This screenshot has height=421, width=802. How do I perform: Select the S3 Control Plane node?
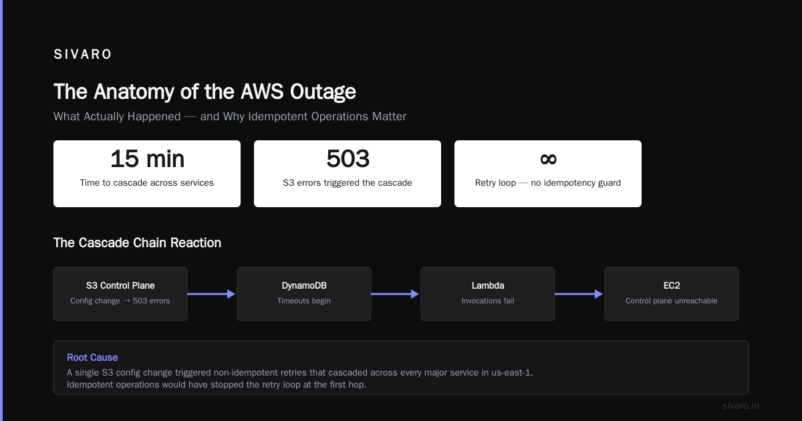tap(120, 294)
